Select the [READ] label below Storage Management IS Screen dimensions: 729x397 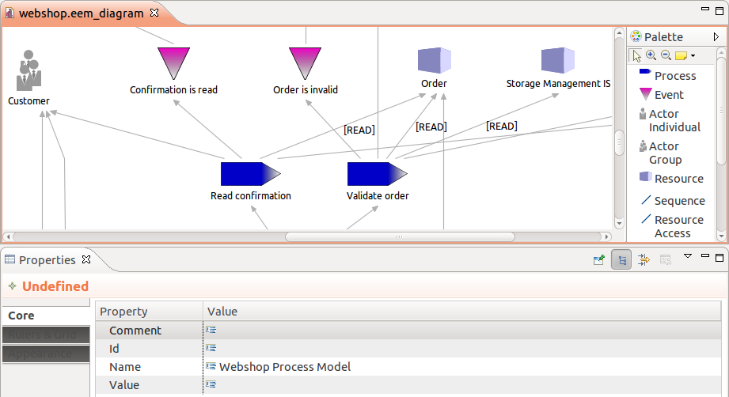pyautogui.click(x=502, y=126)
